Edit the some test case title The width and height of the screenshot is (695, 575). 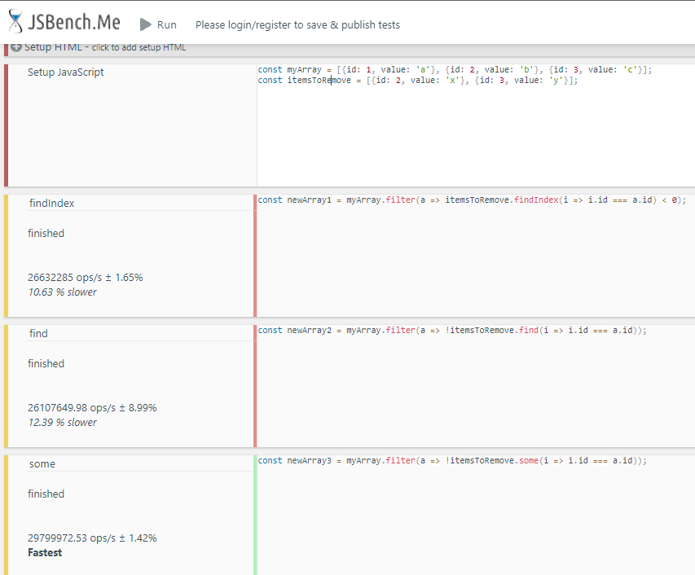click(42, 463)
